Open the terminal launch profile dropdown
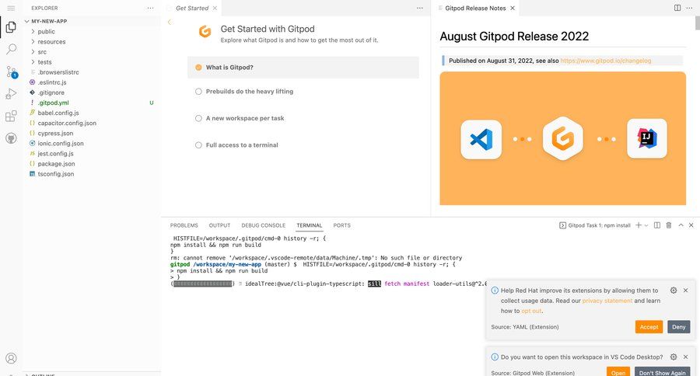 click(x=646, y=225)
